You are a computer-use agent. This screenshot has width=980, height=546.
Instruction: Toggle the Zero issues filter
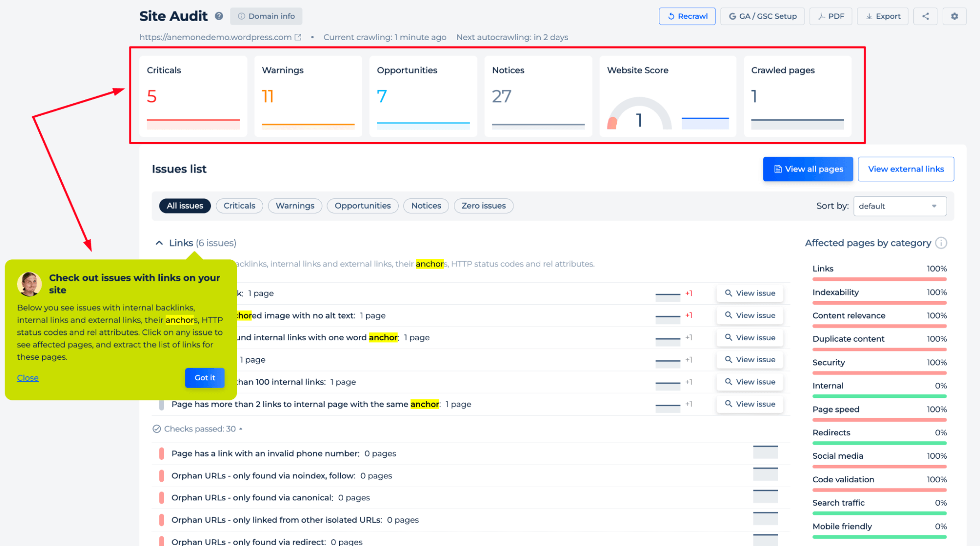tap(483, 206)
